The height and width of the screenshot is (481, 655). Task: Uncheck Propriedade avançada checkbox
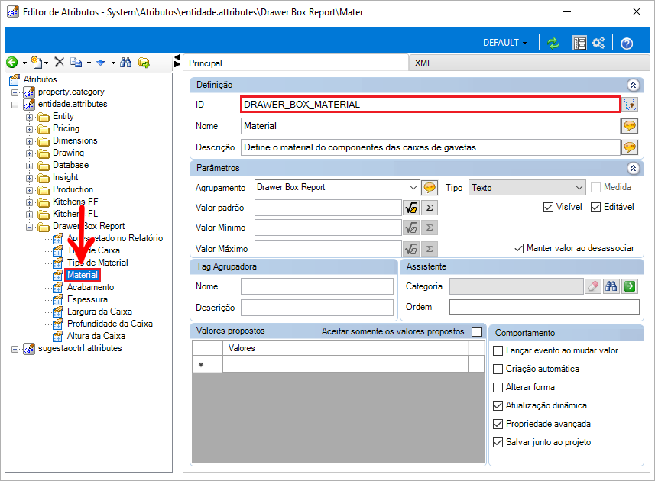[x=498, y=424]
